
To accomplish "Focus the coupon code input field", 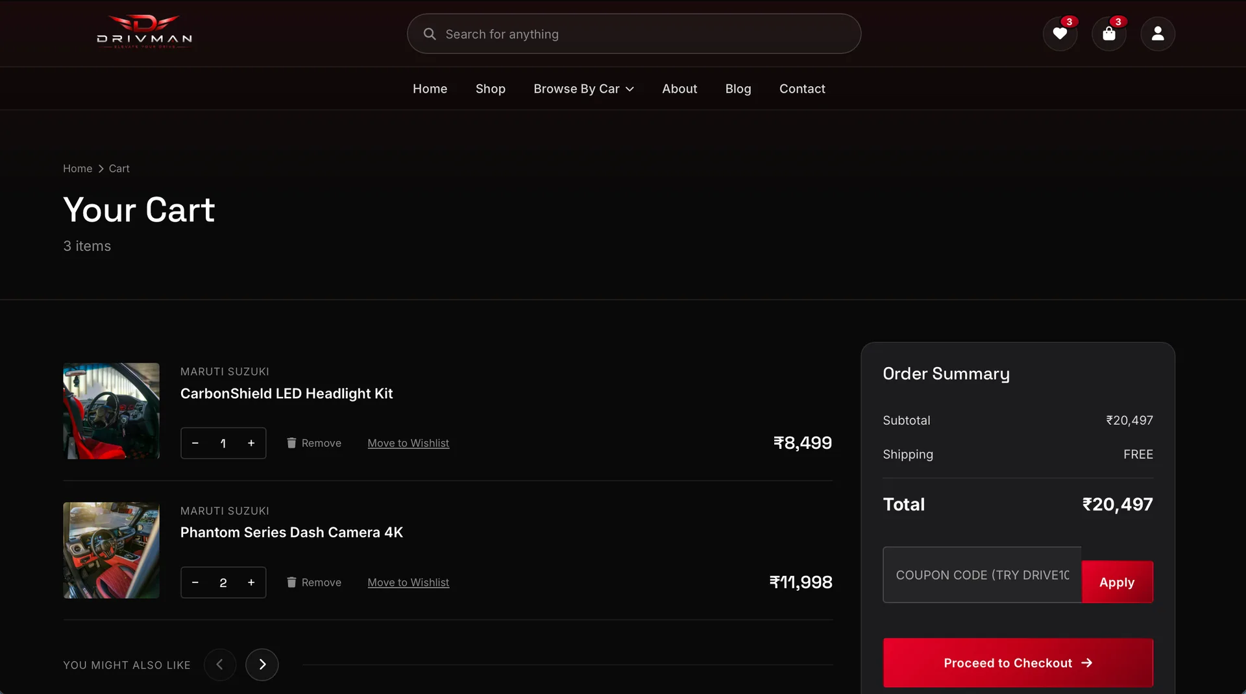I will pyautogui.click(x=983, y=575).
